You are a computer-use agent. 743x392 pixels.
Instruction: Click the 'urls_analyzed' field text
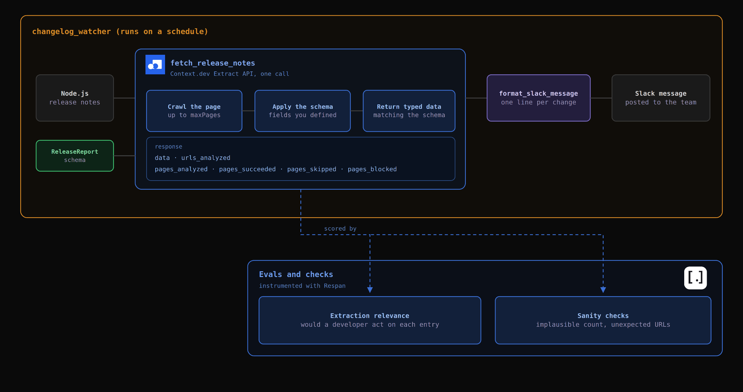coord(206,158)
